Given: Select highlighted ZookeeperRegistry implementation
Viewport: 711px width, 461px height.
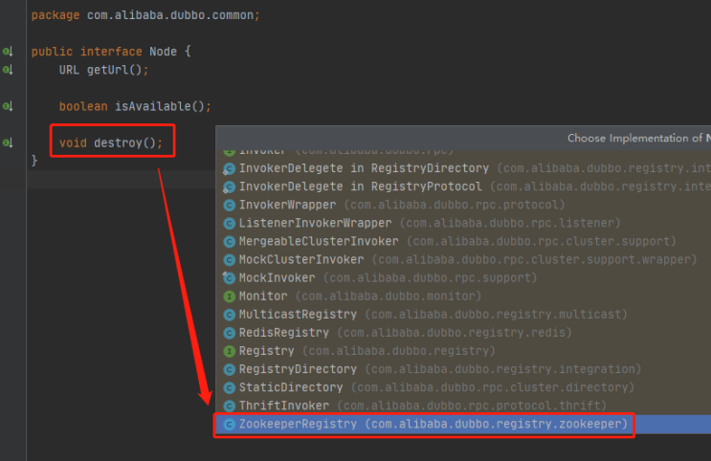Looking at the screenshot, I should [463, 425].
